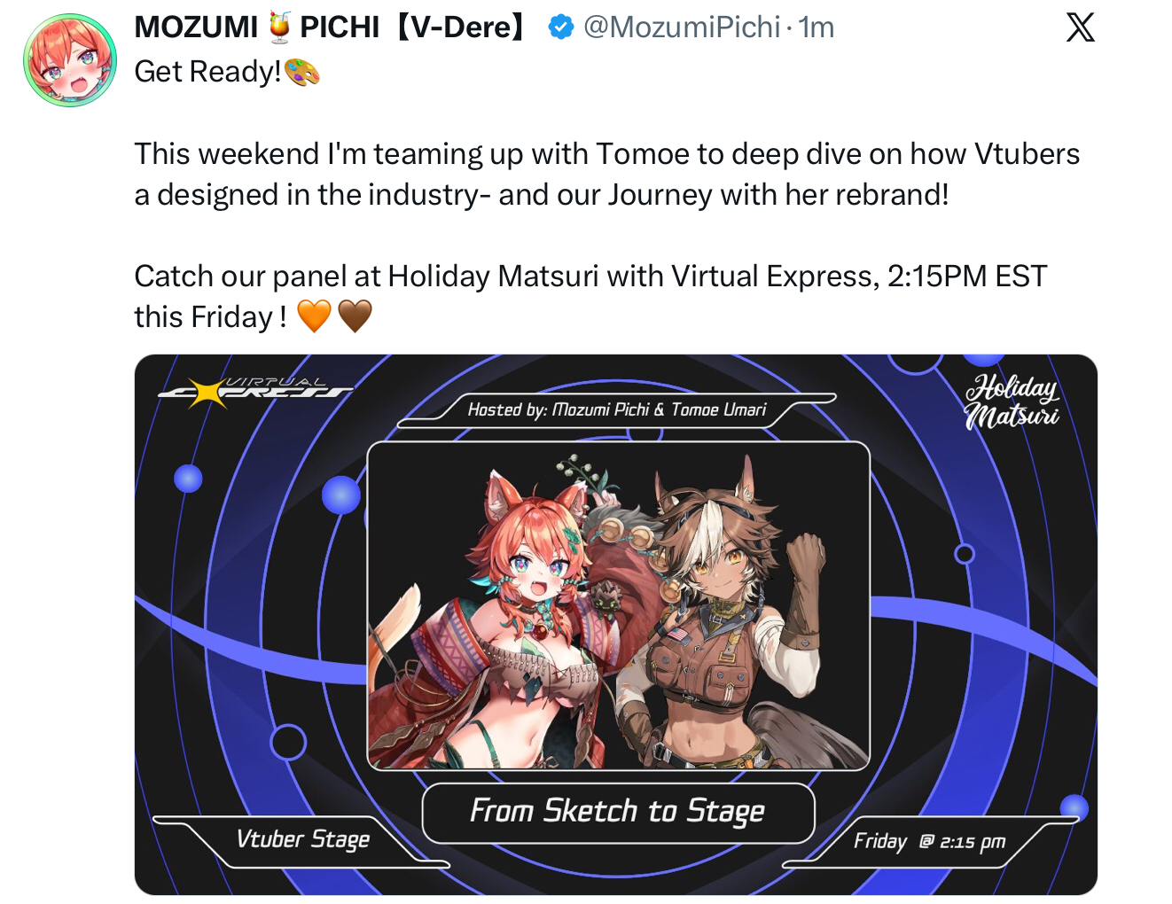Image resolution: width=1172 pixels, height=904 pixels.
Task: Click the X logo icon
Action: pos(1080,27)
